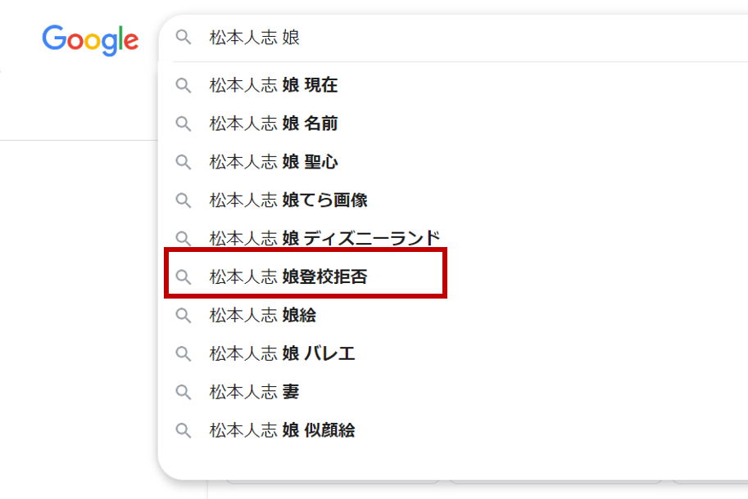Open the highlighted 娘登校拒否 suggestion
This screenshot has width=748, height=499.
click(288, 277)
